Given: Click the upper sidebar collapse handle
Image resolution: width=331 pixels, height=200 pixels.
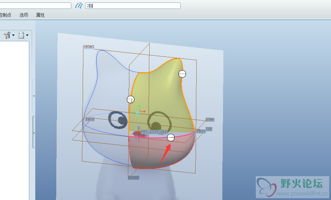Looking at the screenshot, I should click(x=34, y=96).
